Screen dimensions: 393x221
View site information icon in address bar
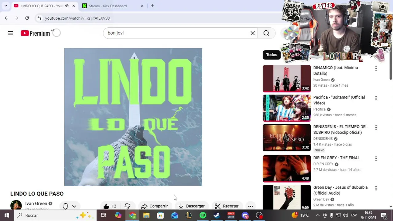(x=39, y=18)
